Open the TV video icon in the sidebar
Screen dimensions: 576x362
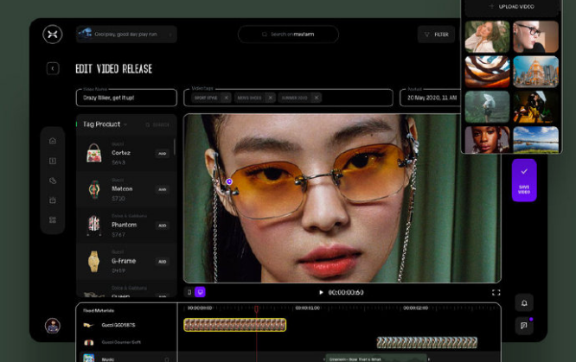[53, 200]
